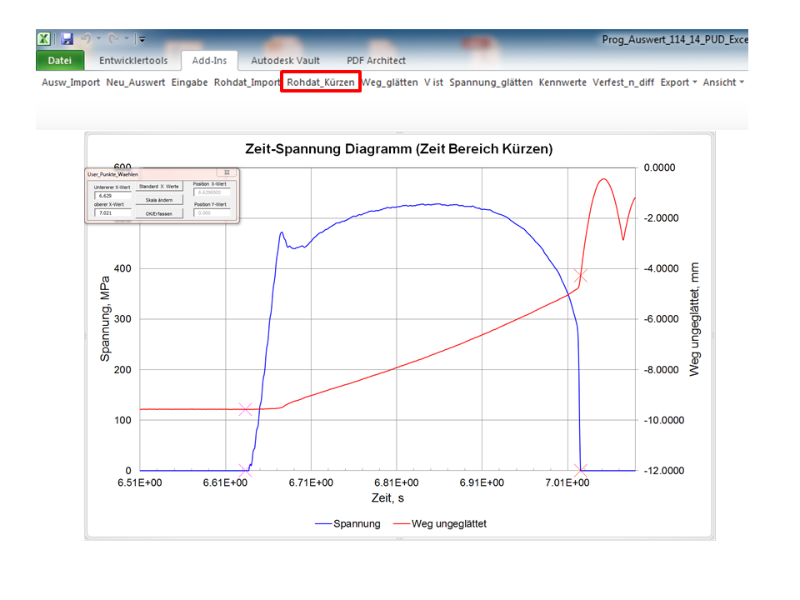Open the Undo history dropdown arrow
Screen dimensions: 800x600
pyautogui.click(x=99, y=38)
